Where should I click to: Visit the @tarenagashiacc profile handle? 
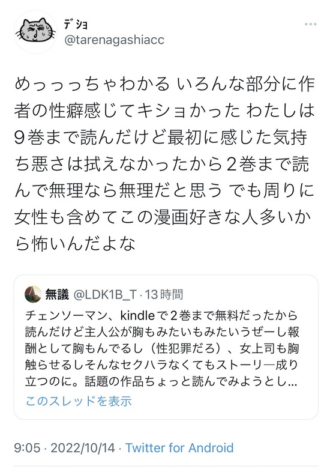tap(114, 40)
